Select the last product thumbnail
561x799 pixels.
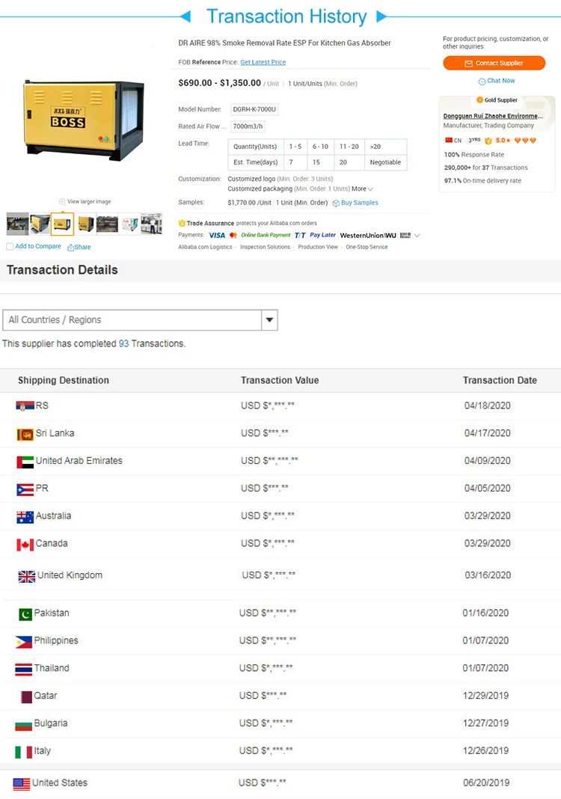point(151,224)
